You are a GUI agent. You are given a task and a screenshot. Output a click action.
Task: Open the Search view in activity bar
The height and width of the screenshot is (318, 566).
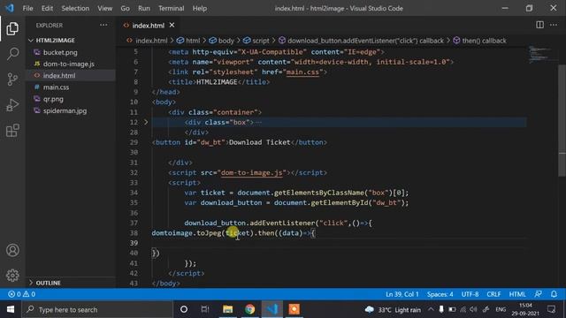[x=12, y=54]
